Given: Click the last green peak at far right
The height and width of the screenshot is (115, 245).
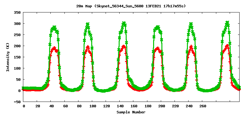Looking at the screenshot, I should pos(227,22).
